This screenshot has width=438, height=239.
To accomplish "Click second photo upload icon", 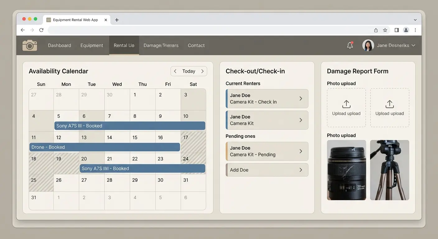I will 389,104.
